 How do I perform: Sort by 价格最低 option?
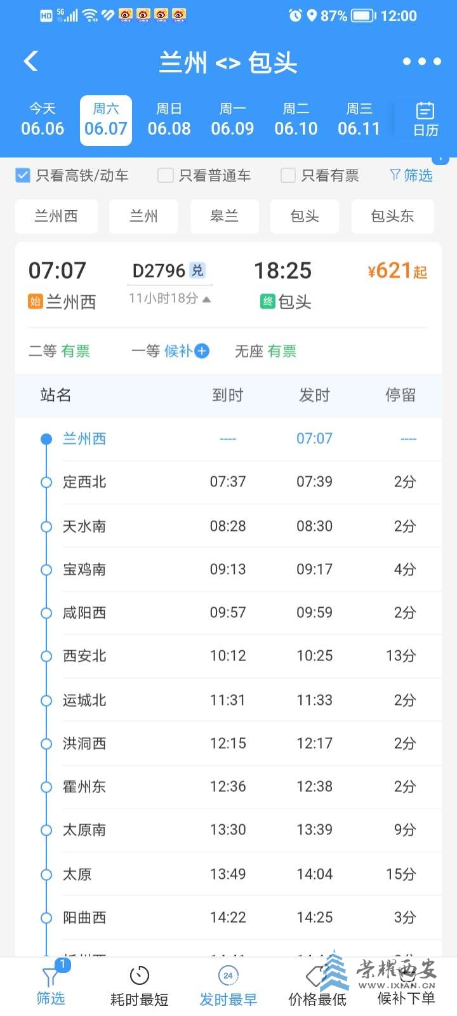click(317, 999)
